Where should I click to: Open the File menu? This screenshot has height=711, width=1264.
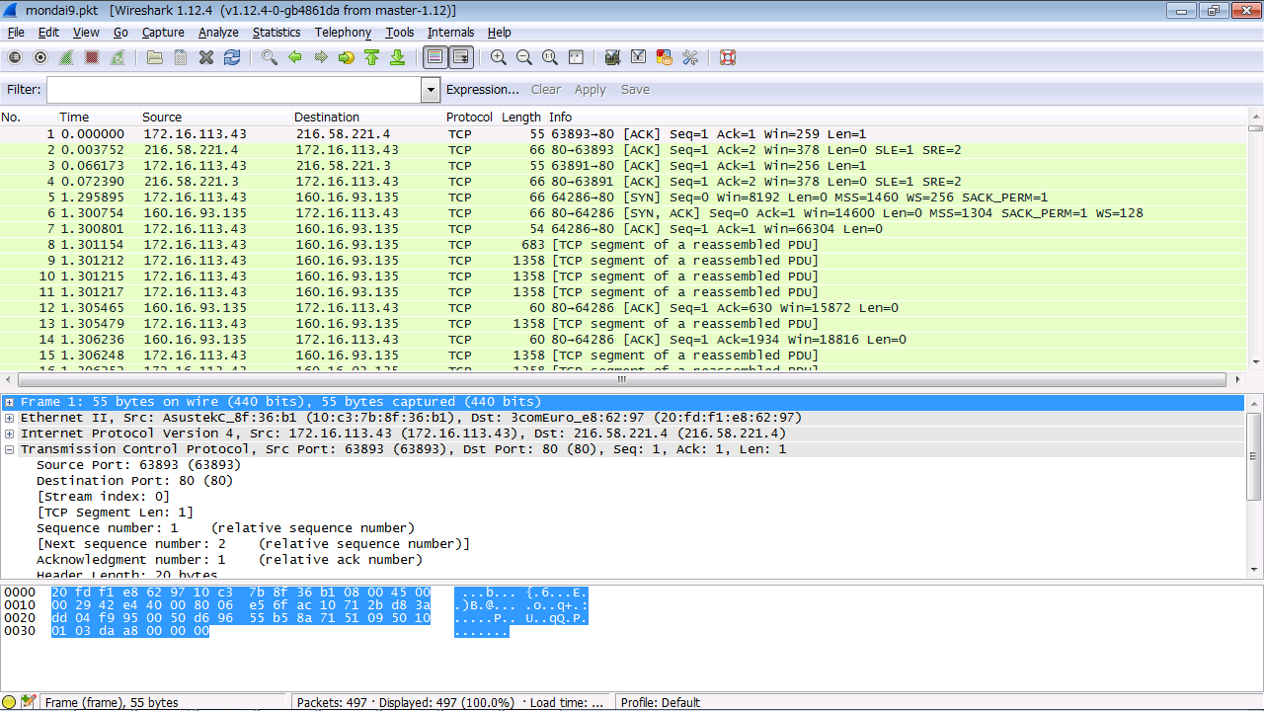tap(16, 33)
